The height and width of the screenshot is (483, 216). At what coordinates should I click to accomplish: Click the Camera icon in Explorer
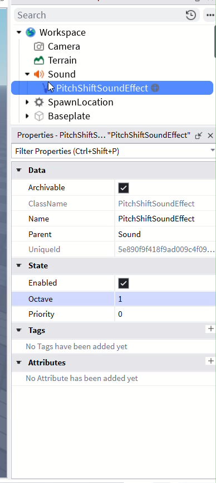click(39, 46)
